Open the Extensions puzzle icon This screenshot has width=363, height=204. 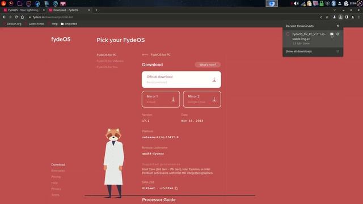334,17
